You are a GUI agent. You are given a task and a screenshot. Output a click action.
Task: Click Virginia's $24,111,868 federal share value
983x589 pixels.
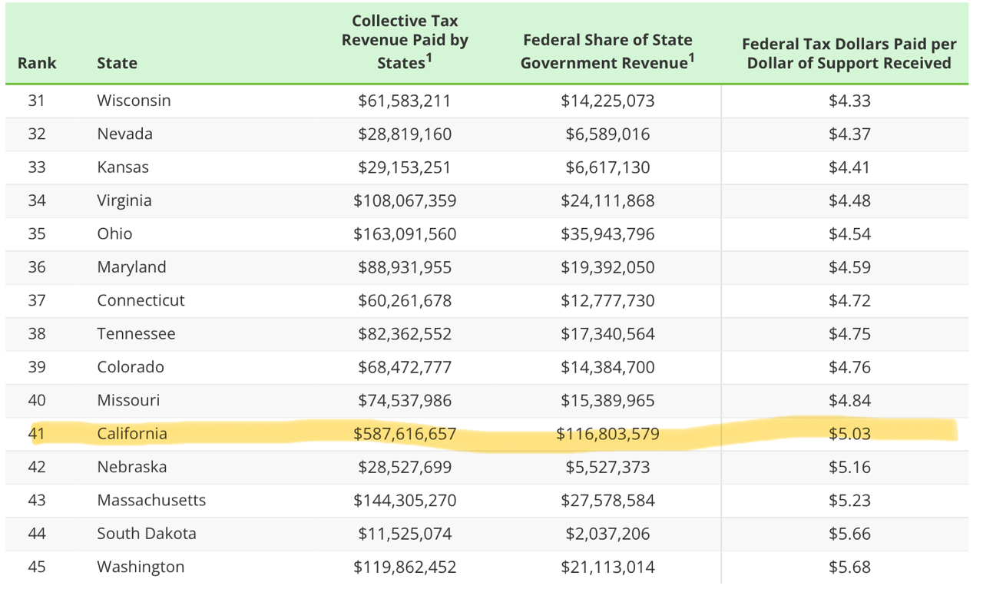point(607,200)
